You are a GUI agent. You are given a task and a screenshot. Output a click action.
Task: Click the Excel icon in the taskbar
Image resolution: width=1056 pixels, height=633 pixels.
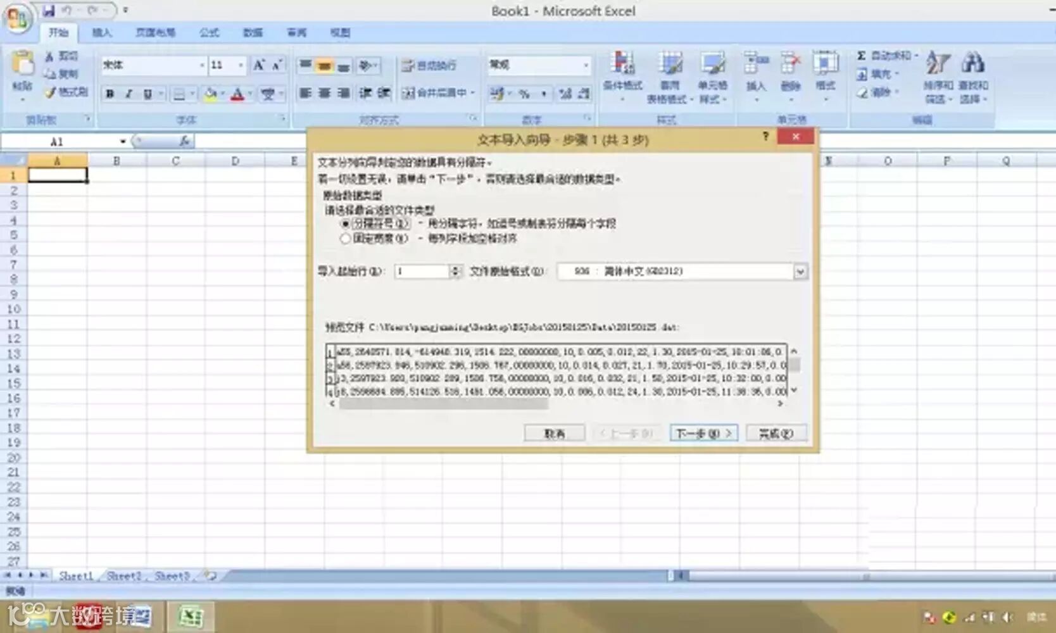pos(190,617)
